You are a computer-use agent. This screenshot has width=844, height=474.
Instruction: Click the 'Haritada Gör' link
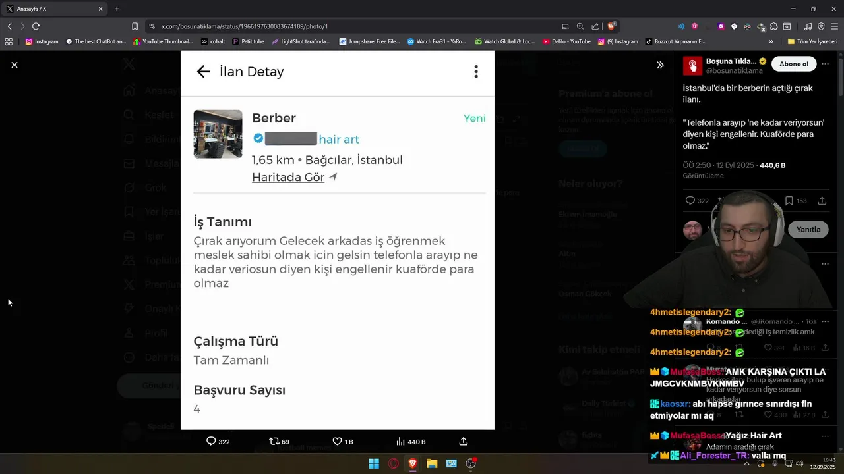pyautogui.click(x=288, y=177)
